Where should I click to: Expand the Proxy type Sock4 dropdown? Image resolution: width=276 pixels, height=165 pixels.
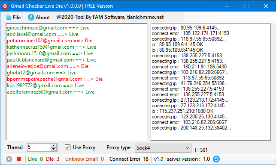(x=163, y=147)
